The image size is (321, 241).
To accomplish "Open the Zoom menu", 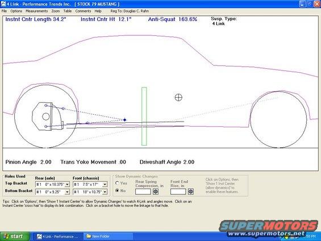I will click(56, 11).
